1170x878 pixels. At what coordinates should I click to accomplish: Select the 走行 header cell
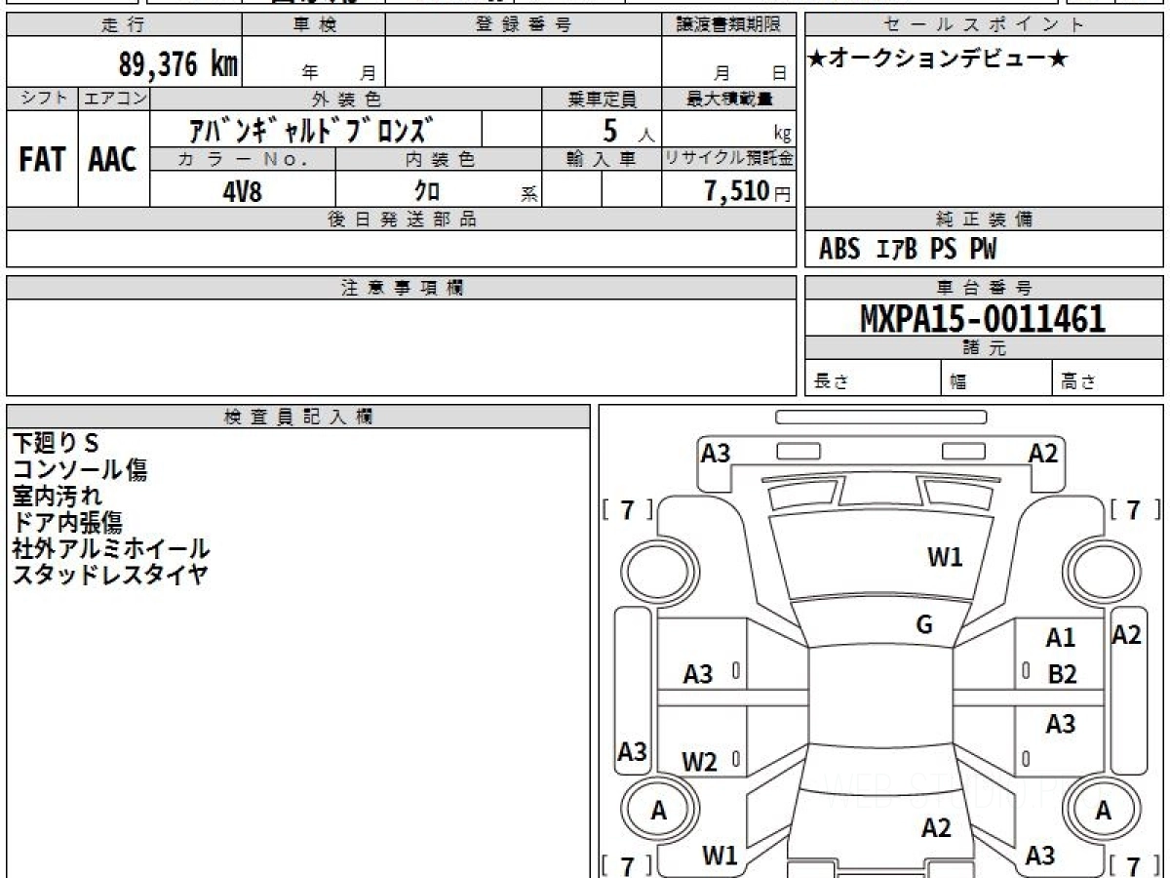[124, 25]
